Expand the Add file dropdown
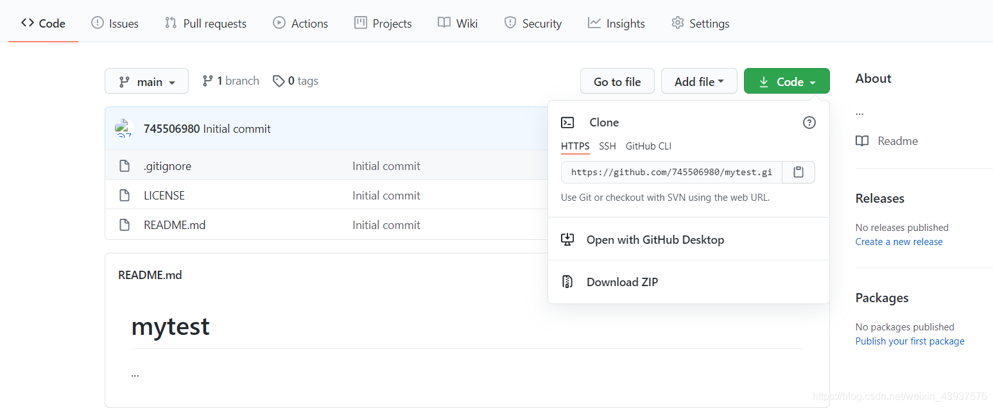 click(x=699, y=81)
